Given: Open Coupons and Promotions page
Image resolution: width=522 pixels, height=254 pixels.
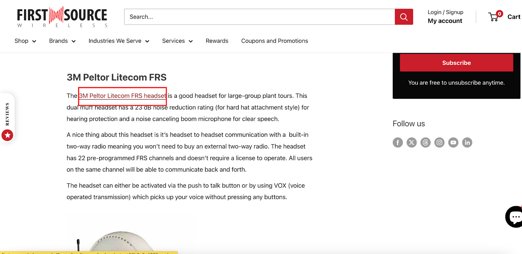Looking at the screenshot, I should point(275,41).
